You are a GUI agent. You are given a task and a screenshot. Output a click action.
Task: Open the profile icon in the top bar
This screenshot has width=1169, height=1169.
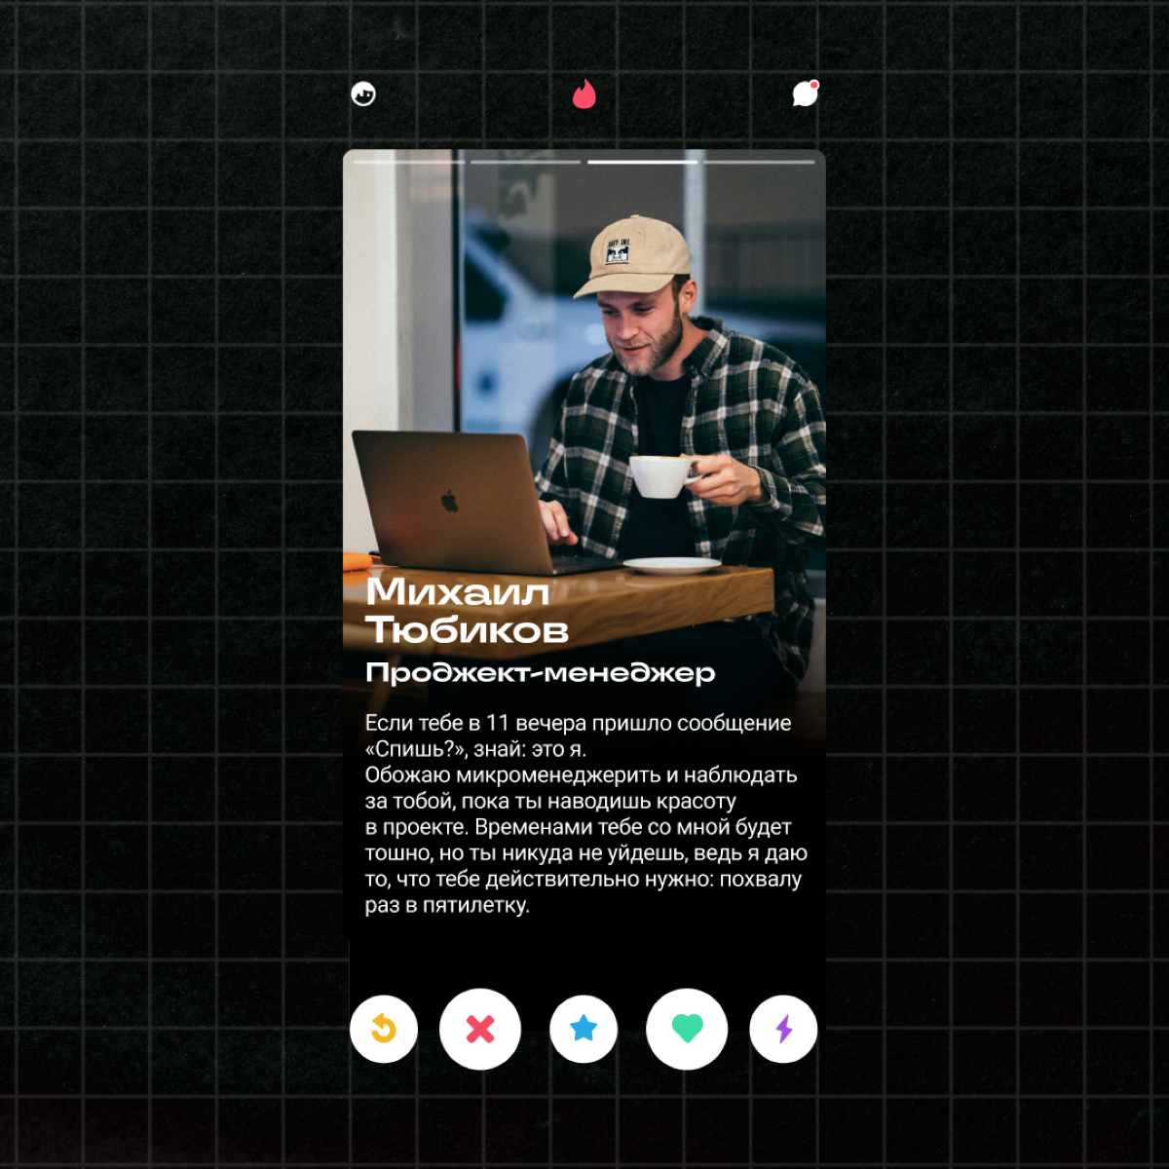pos(363,94)
